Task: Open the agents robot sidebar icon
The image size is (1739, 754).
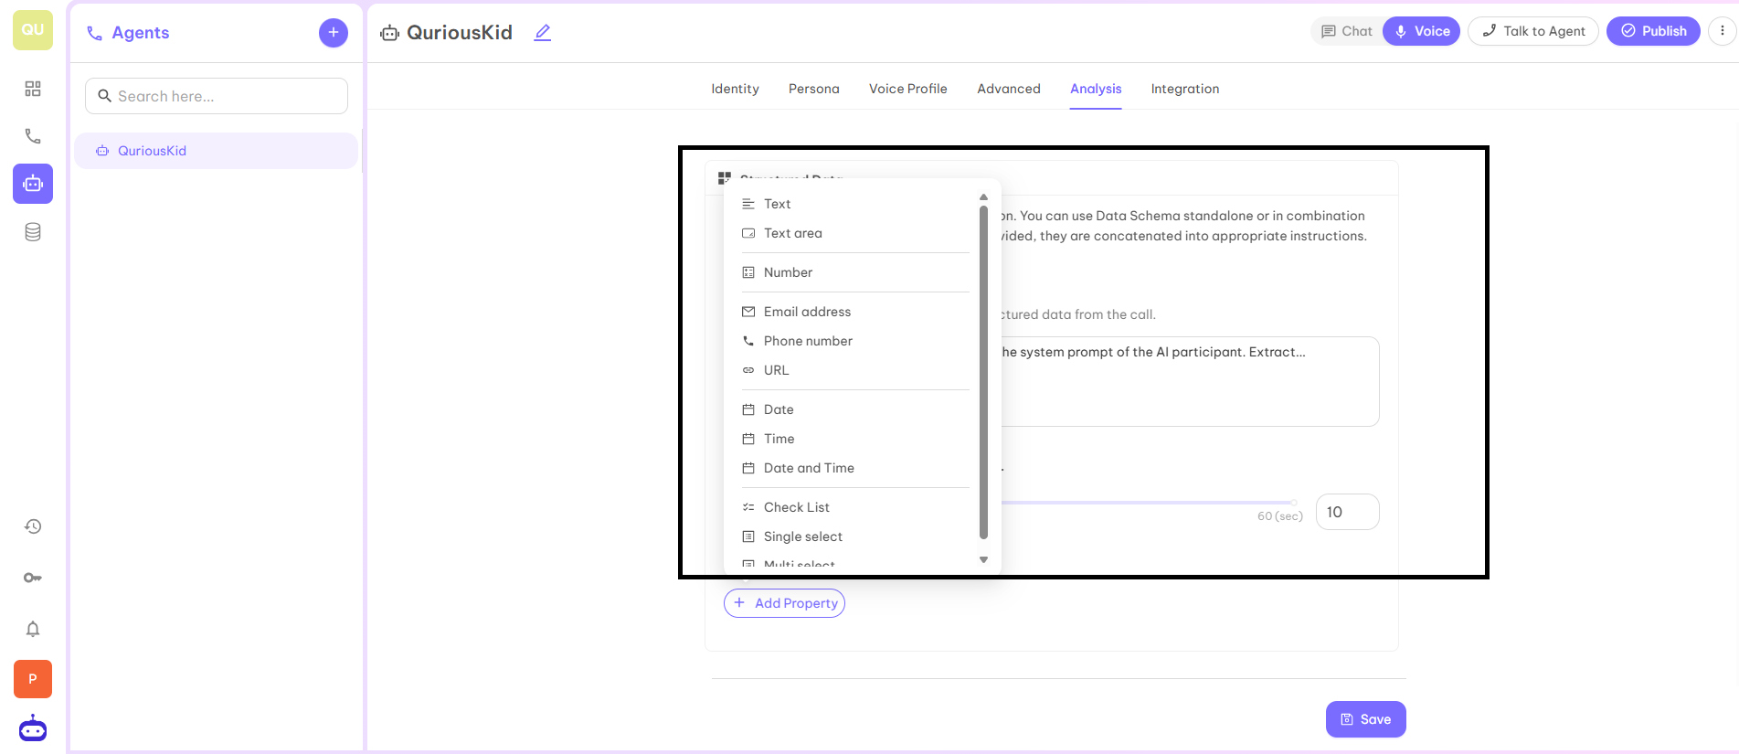Action: [x=33, y=184]
